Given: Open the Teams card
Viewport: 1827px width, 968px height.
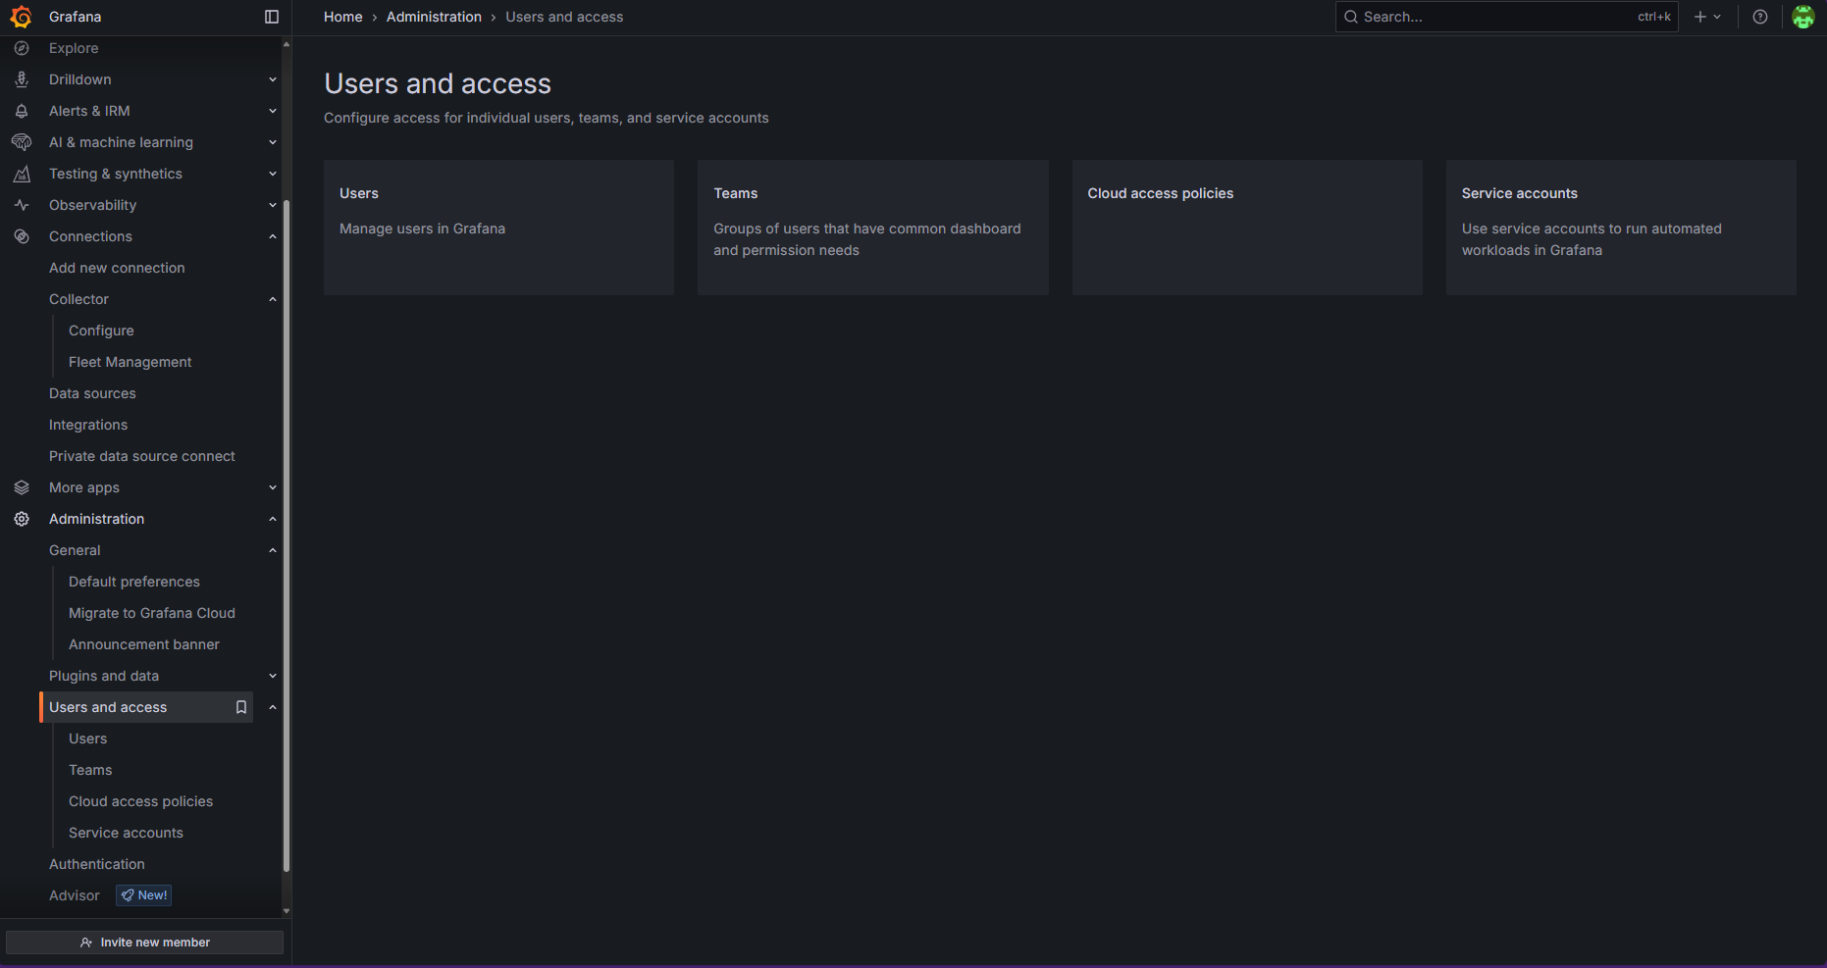Looking at the screenshot, I should click(873, 228).
